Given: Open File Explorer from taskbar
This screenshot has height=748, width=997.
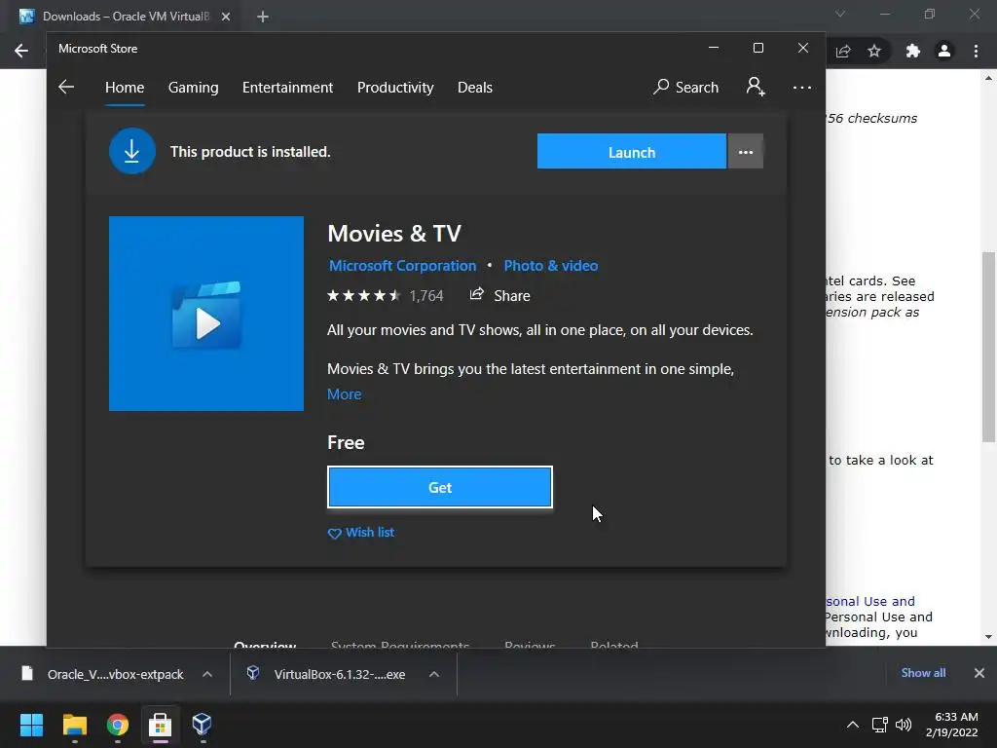Looking at the screenshot, I should pyautogui.click(x=74, y=725).
